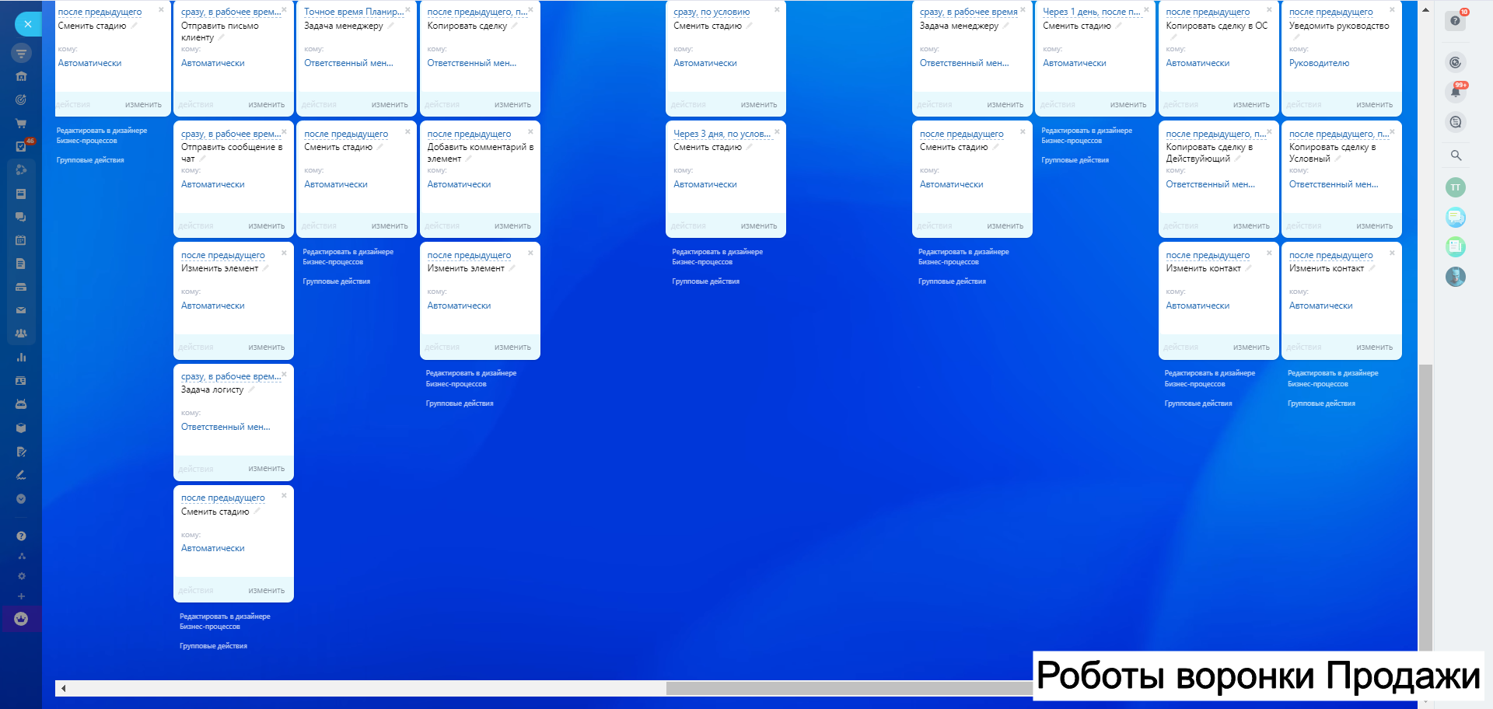The image size is (1493, 709).
Task: Click изменить on Задача логисту card
Action: coord(266,469)
